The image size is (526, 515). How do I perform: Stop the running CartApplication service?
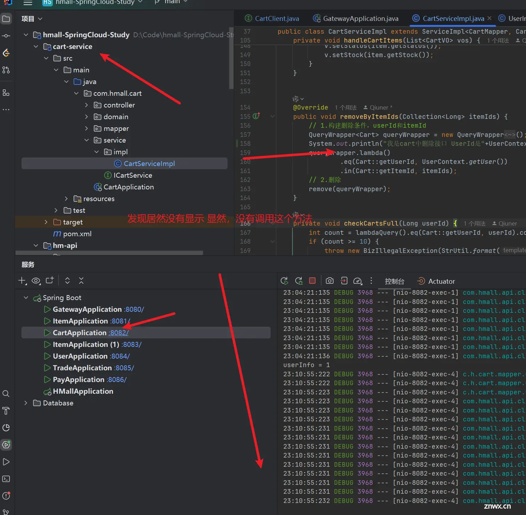[x=312, y=281]
